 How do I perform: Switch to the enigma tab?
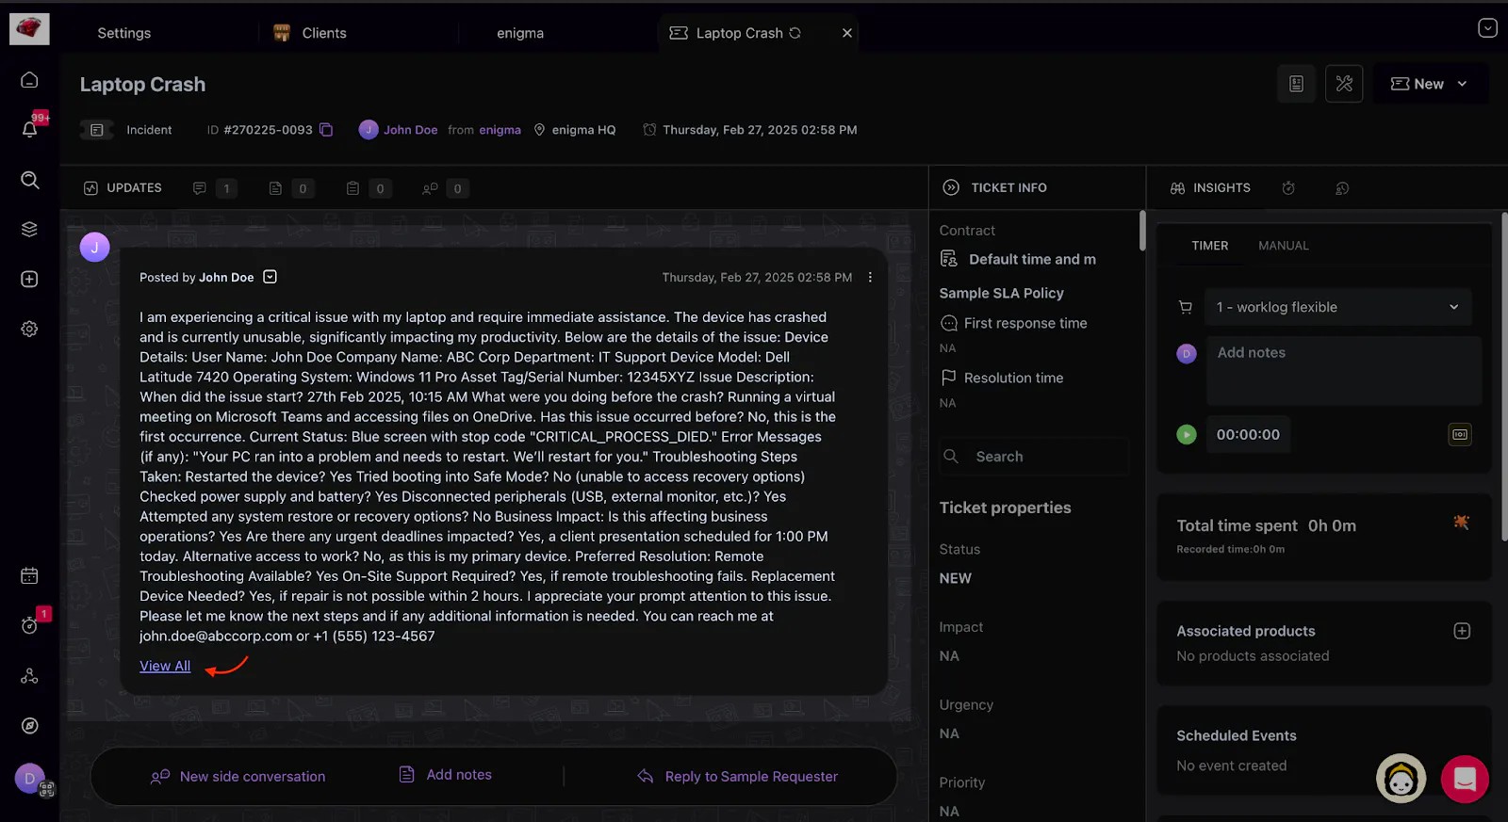pos(520,33)
